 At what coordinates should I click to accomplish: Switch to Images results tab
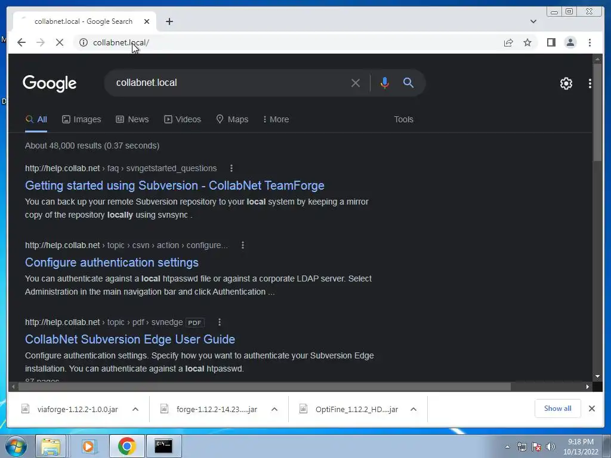(x=81, y=119)
